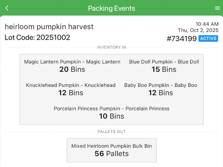
Task: Open the hamburger menu
Action: tap(217, 8)
